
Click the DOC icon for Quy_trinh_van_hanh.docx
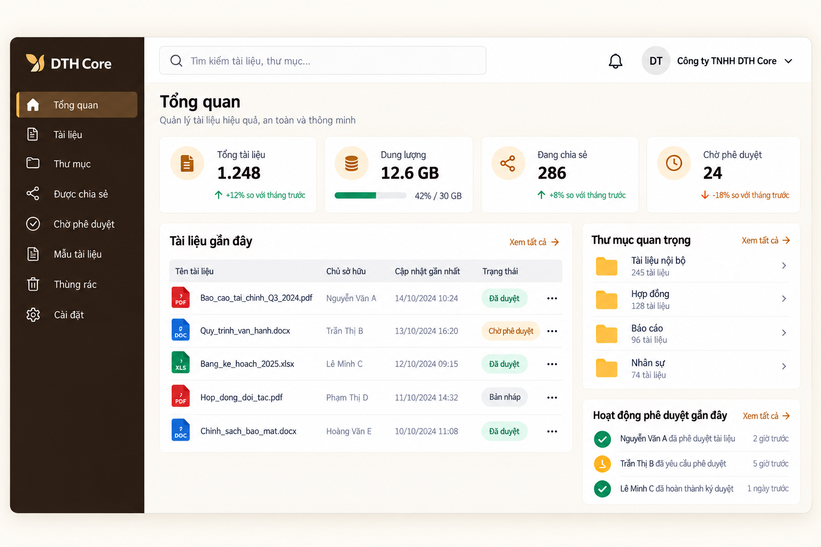pos(181,331)
